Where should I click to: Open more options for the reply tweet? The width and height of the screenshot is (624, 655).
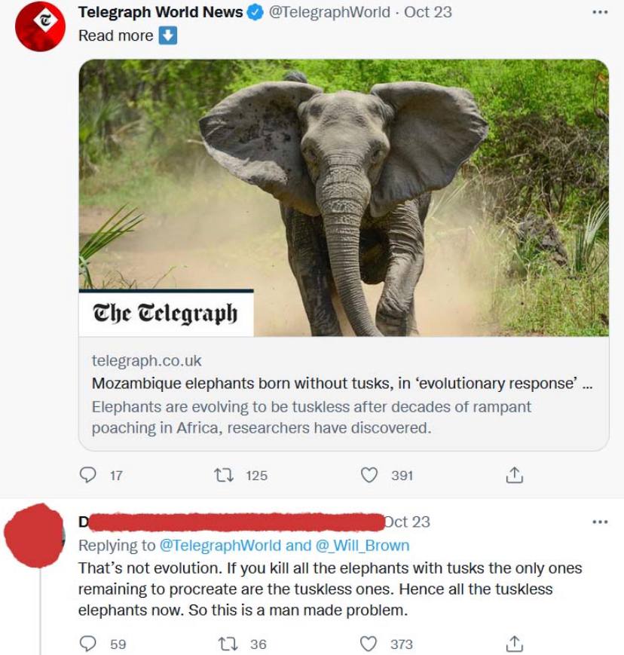[x=599, y=522]
